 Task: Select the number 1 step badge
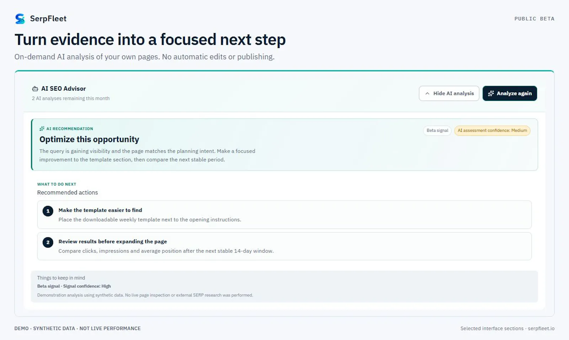[48, 211]
